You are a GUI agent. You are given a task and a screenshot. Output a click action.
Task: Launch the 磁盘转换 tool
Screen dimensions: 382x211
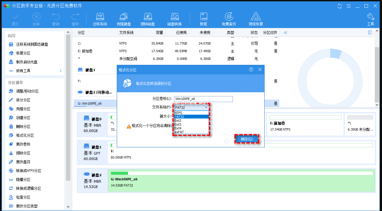[174, 19]
